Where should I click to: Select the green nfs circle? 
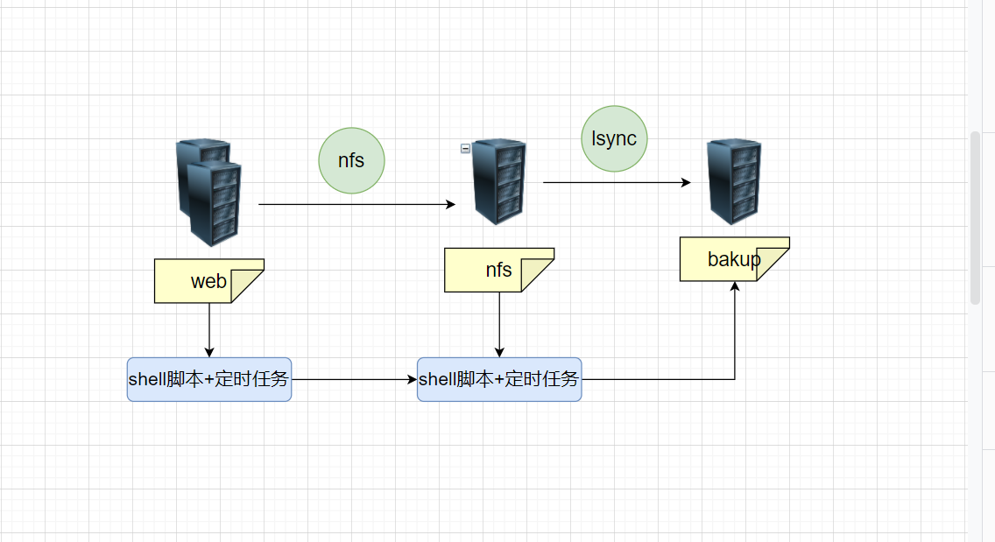click(351, 160)
